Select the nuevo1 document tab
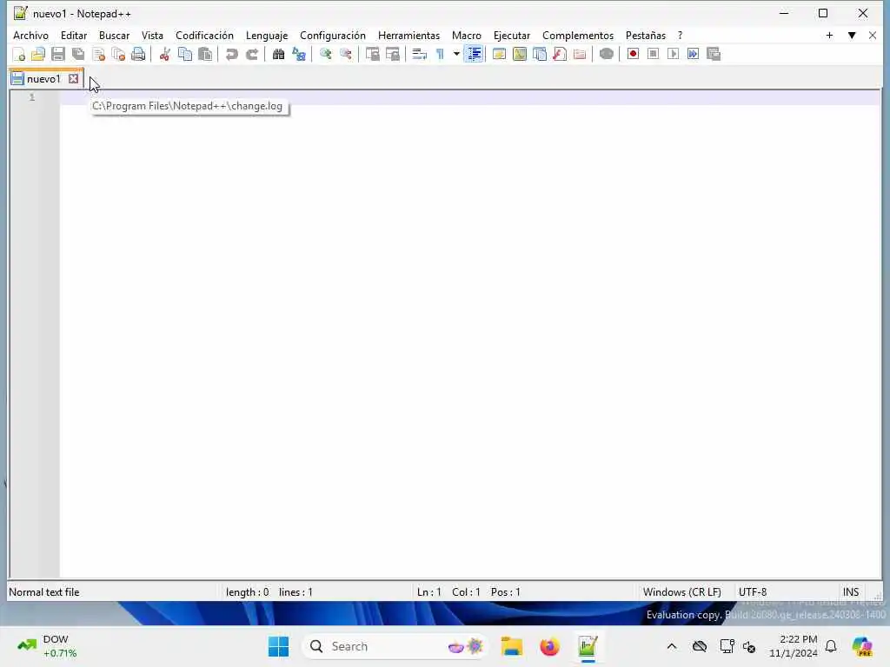Screen dimensions: 890x667 click(43, 79)
